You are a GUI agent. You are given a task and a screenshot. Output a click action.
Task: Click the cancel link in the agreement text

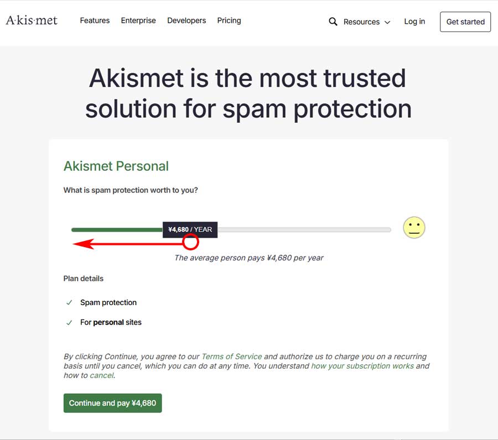click(x=101, y=375)
